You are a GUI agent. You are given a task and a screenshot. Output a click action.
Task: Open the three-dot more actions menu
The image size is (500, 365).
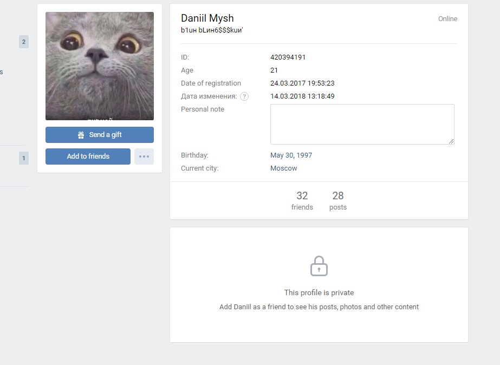tap(144, 157)
